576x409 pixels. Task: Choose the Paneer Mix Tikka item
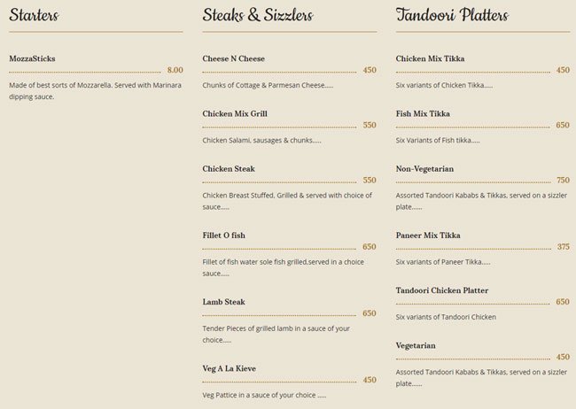point(428,235)
